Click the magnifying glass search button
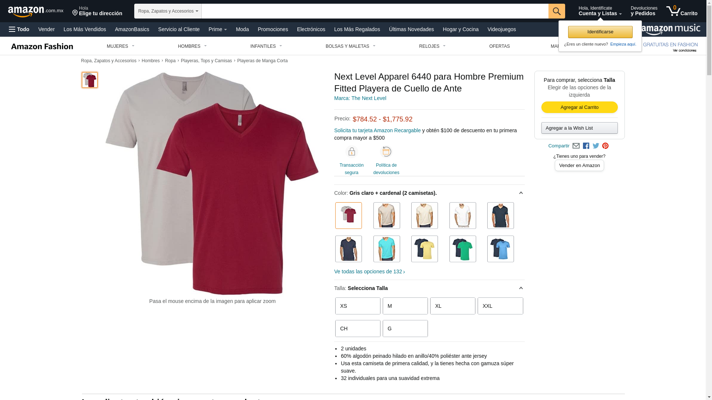Viewport: 712px width, 400px height. [557, 11]
